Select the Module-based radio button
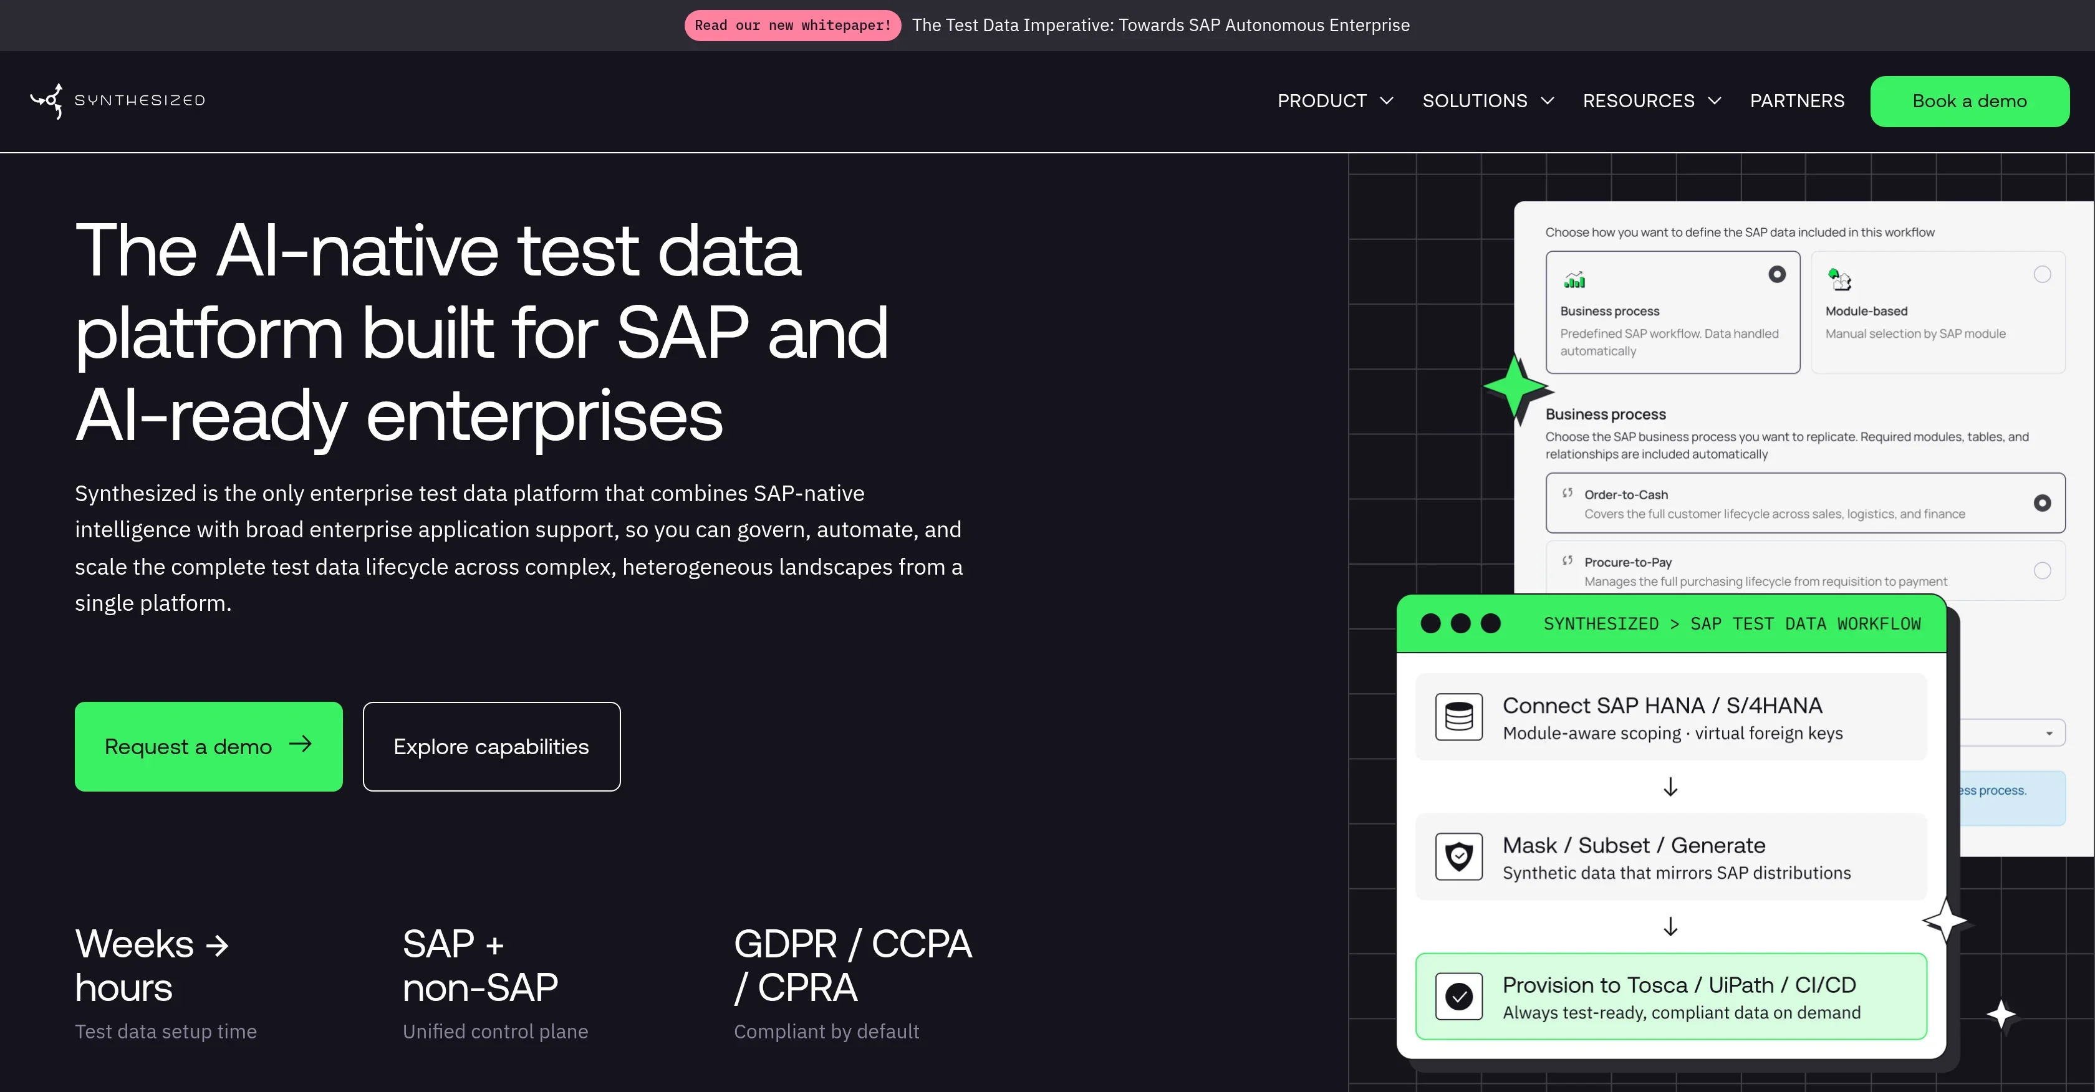 (2042, 275)
